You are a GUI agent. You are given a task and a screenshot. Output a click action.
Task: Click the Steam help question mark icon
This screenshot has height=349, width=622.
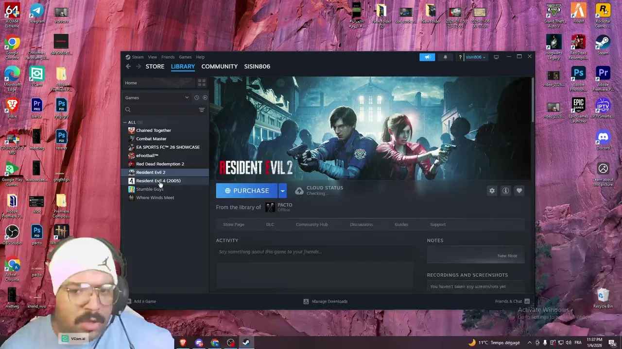(460, 57)
